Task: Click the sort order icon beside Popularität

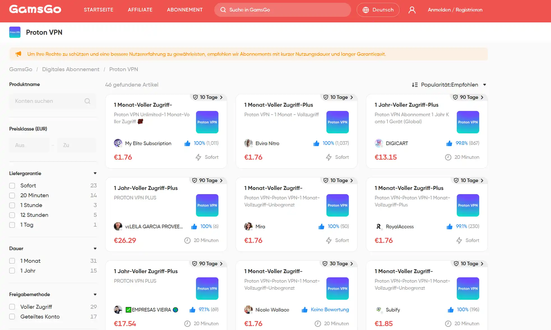Action: (x=415, y=85)
